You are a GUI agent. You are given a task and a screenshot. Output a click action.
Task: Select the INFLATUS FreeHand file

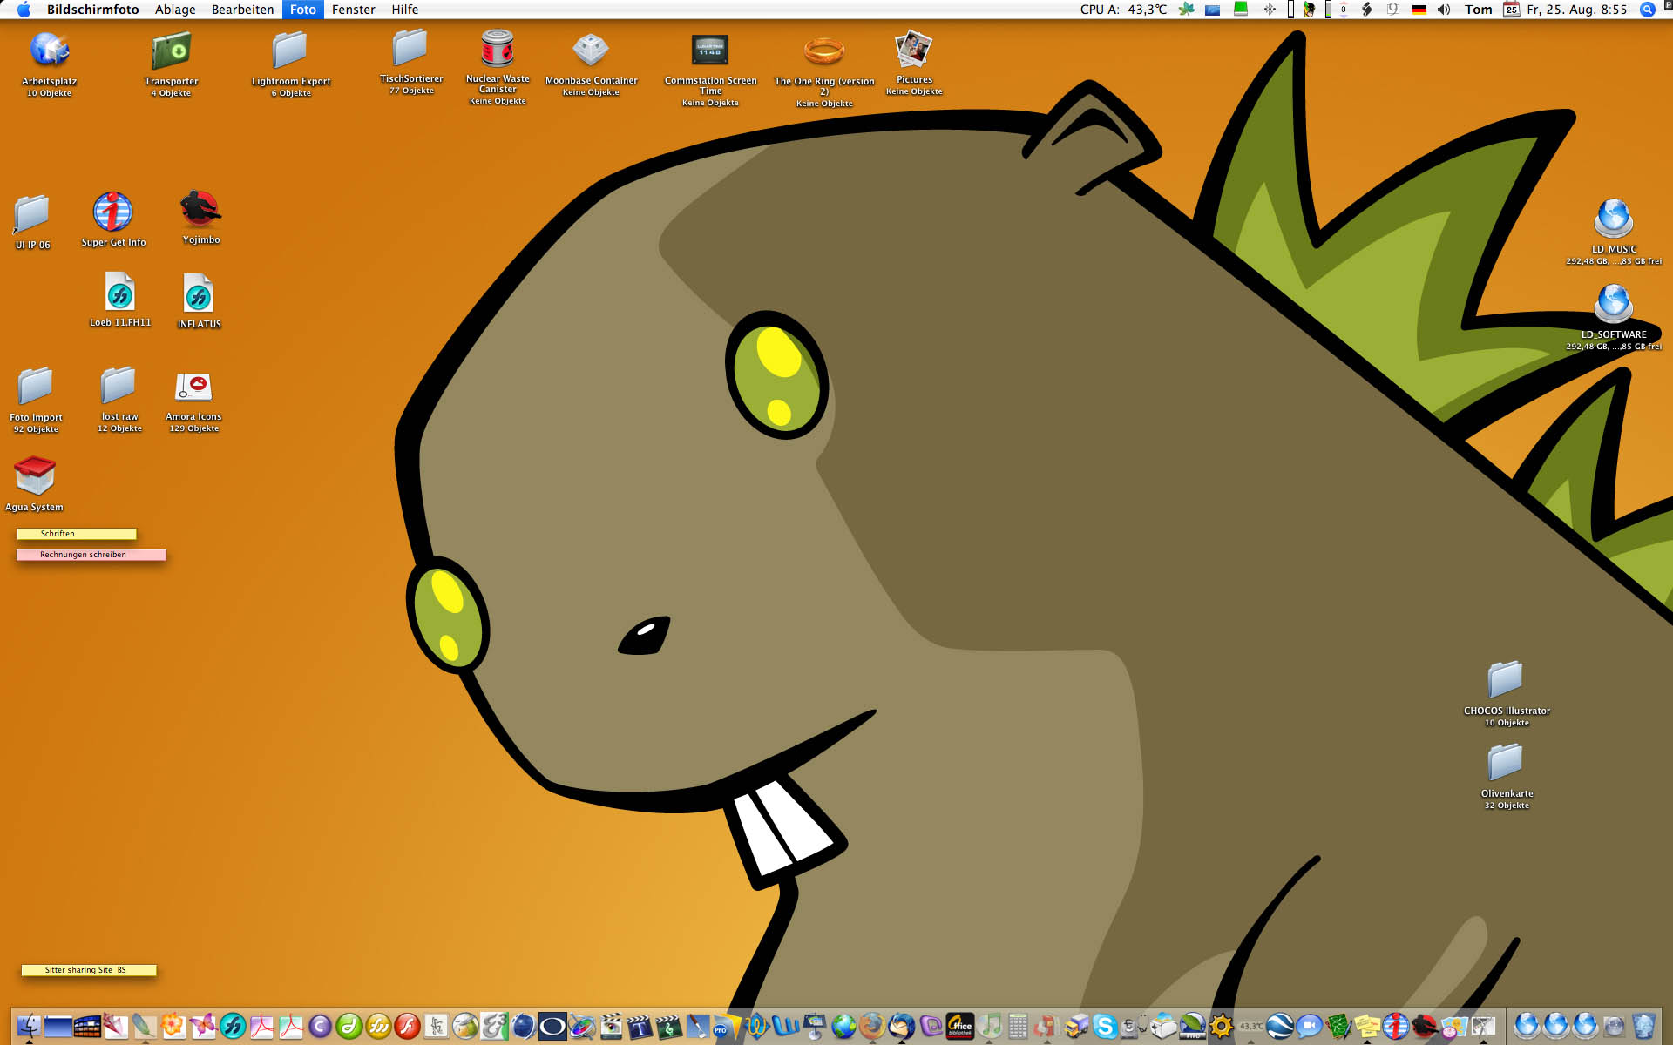[x=199, y=293]
